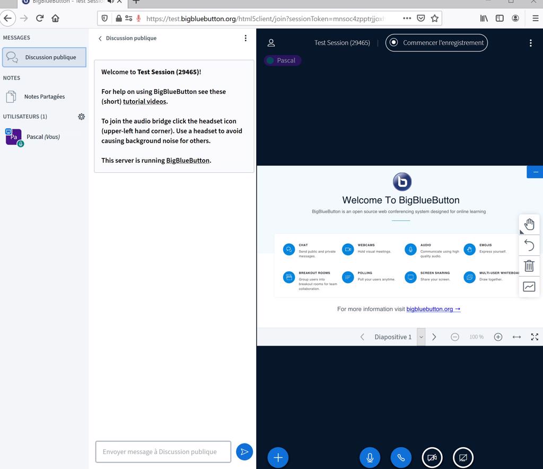543x469 pixels.
Task: Open a new browser tab
Action: tap(136, 2)
